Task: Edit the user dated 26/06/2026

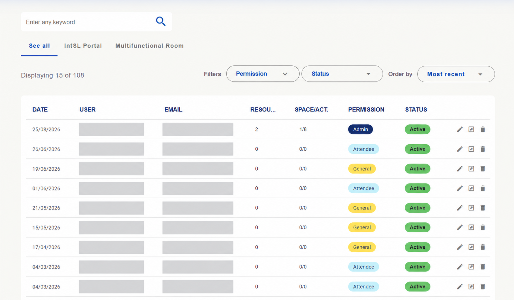Action: click(x=460, y=149)
